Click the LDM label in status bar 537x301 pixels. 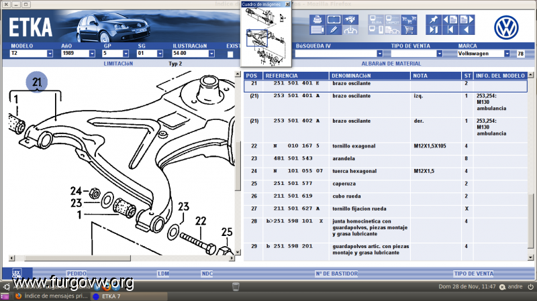tap(163, 274)
